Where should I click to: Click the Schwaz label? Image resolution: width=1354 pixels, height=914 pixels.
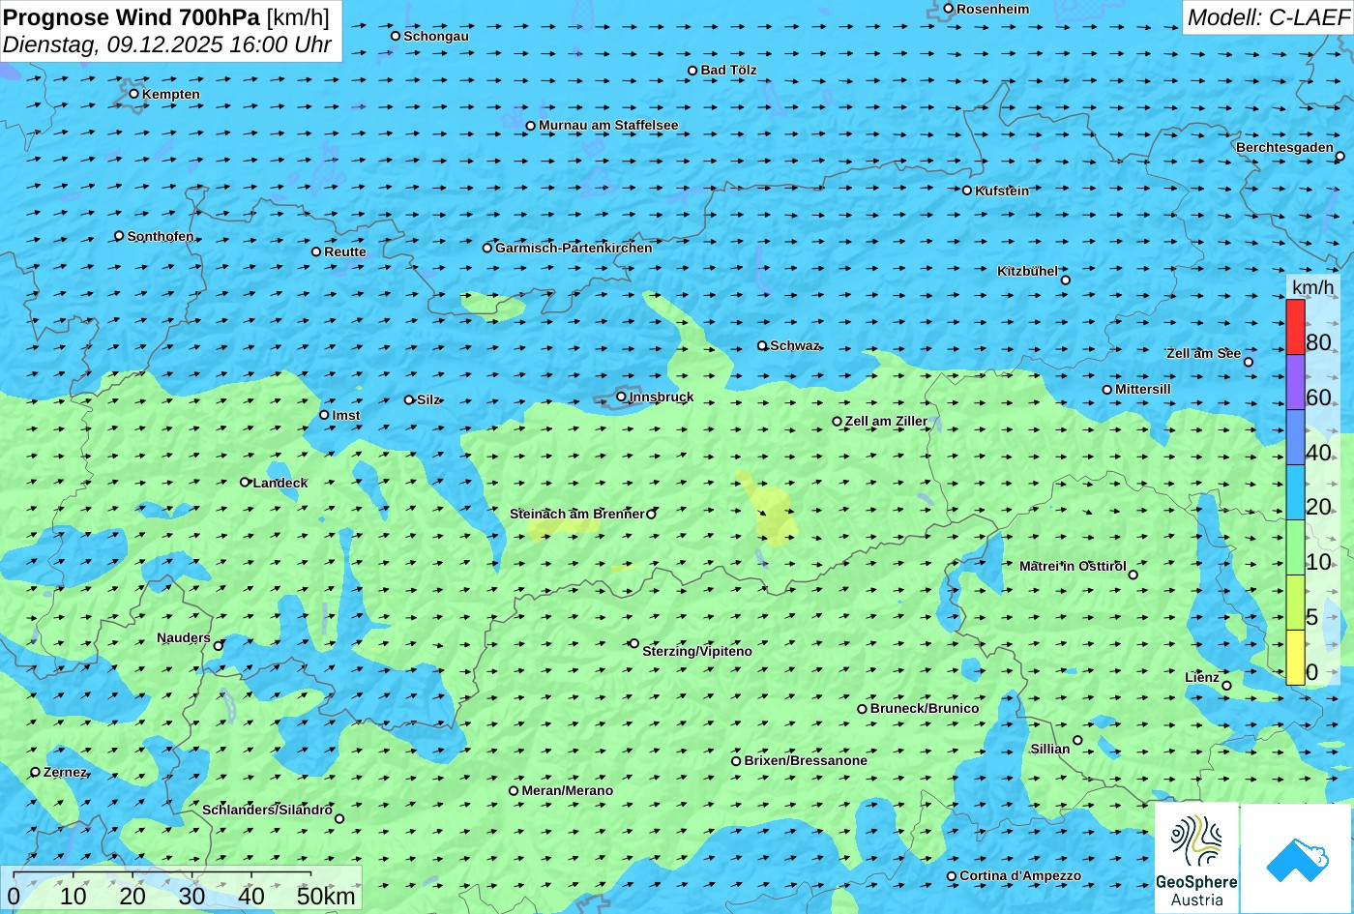(795, 345)
